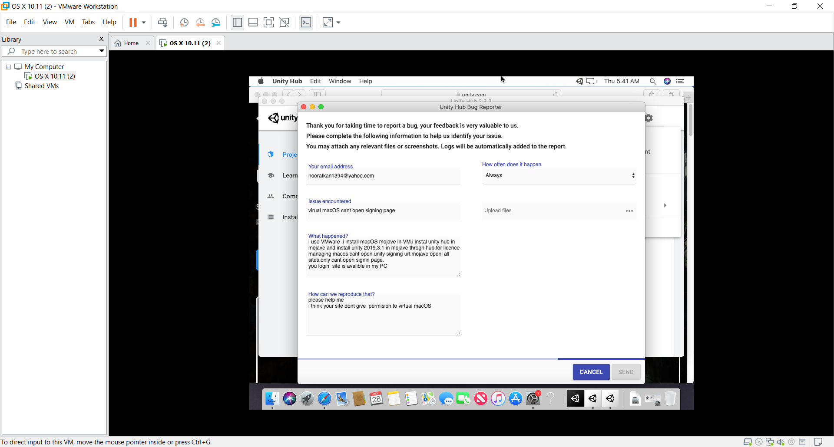
Task: Open Finder from the dock
Action: (x=272, y=398)
